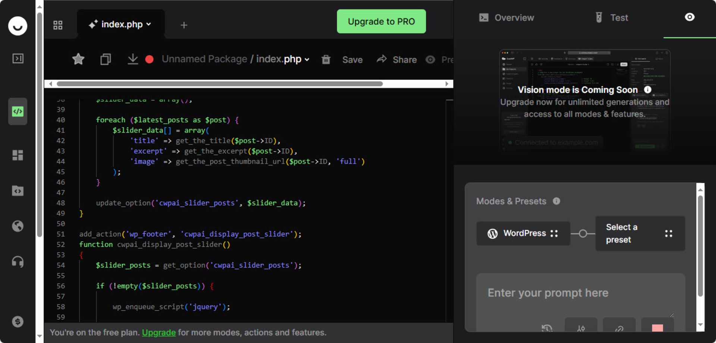
Task: Click the horizontal editor scrollbar thumb
Action: [x=220, y=84]
